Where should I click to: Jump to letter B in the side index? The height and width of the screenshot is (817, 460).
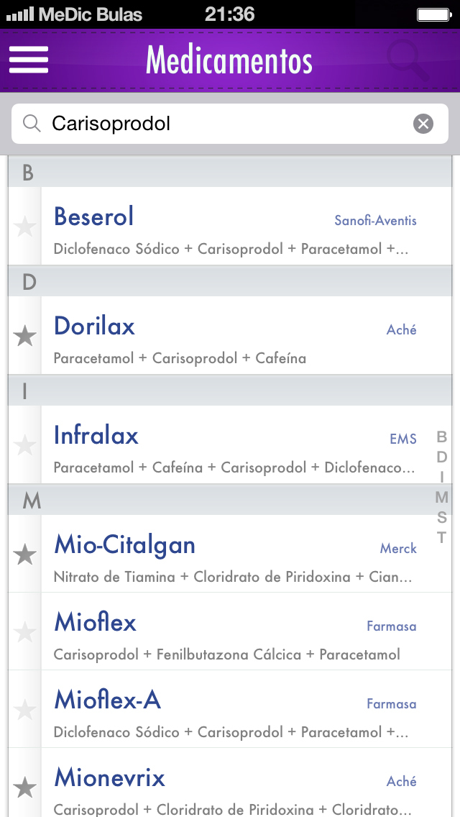click(442, 437)
